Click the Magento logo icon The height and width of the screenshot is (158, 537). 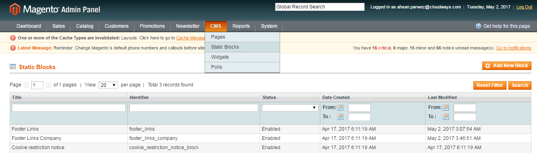(15, 9)
